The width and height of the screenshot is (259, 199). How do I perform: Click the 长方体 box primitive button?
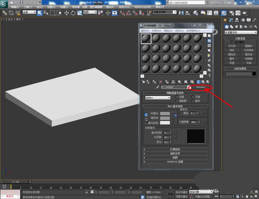(x=232, y=46)
